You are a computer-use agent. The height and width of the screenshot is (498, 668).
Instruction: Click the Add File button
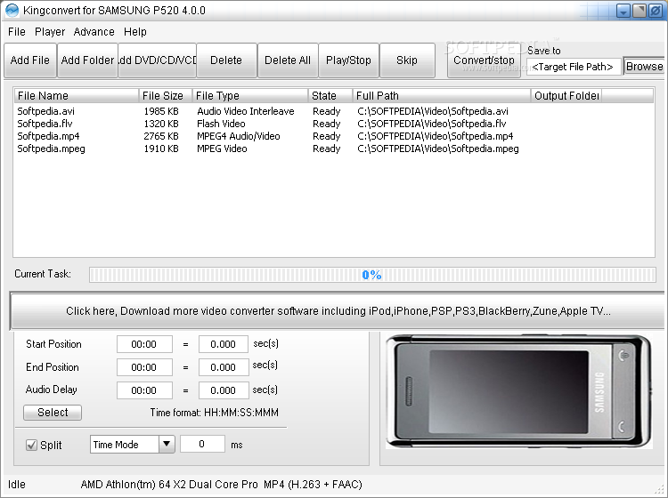[29, 60]
